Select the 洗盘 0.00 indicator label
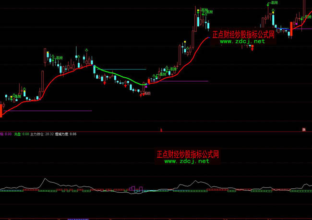Screen dimensions: 312x220 point(22,134)
